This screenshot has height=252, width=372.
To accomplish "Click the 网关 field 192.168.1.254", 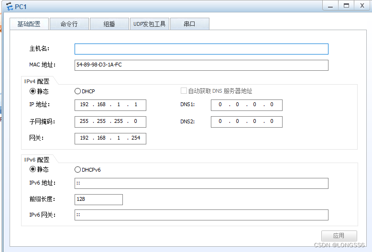I will click(110, 138).
